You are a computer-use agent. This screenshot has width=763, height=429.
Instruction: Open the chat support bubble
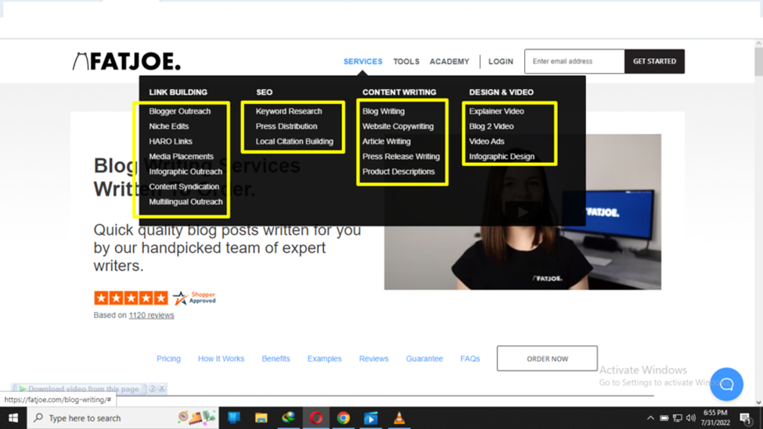[x=725, y=384]
